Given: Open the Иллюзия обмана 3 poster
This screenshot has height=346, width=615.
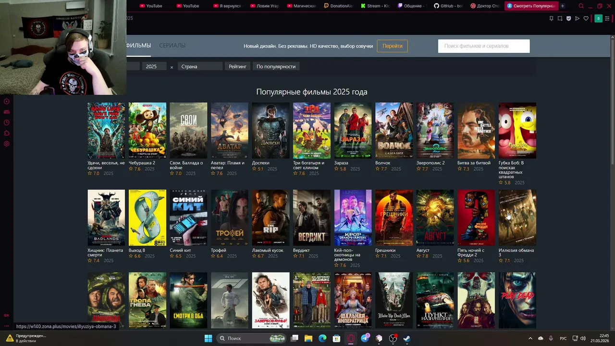Looking at the screenshot, I should [x=517, y=218].
